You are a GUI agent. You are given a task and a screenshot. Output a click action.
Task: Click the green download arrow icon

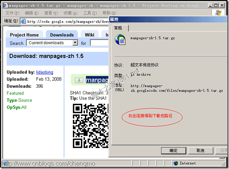(79, 80)
